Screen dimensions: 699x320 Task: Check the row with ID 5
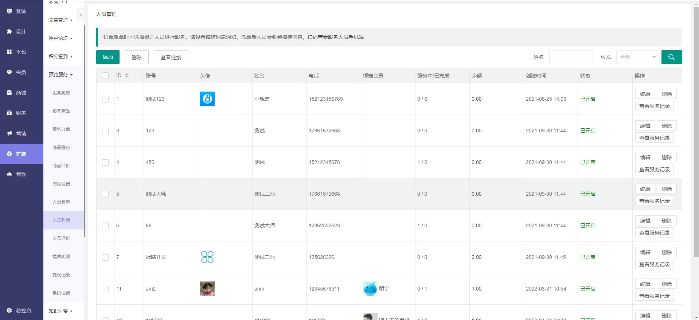tap(105, 194)
